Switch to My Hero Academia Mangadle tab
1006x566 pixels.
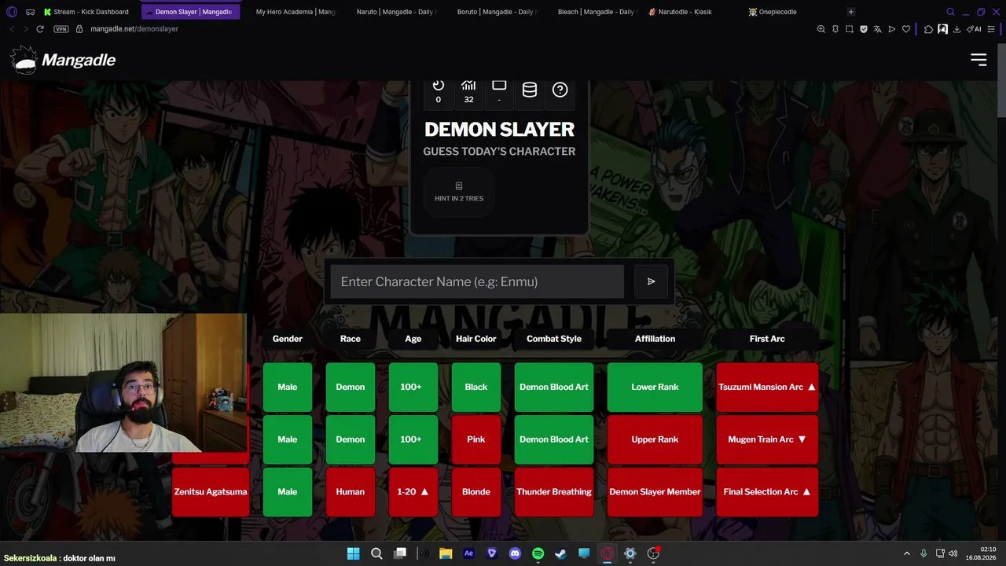coord(295,12)
